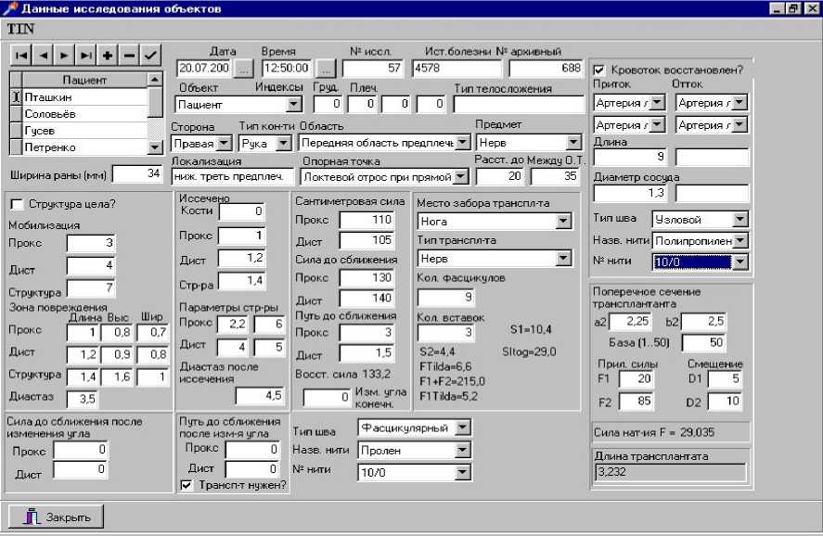
Task: Click the № иссл. field with 57
Action: point(373,69)
